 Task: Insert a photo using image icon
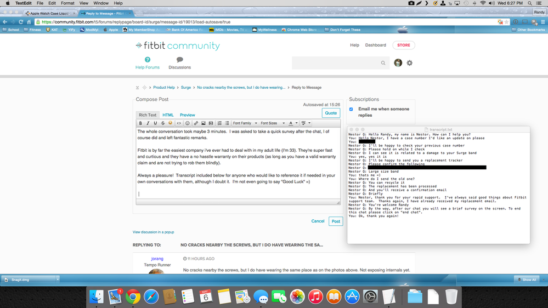click(204, 123)
